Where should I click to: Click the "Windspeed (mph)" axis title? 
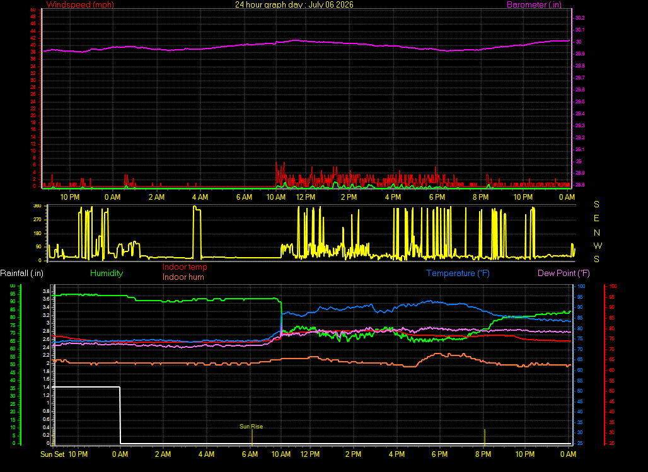point(80,4)
